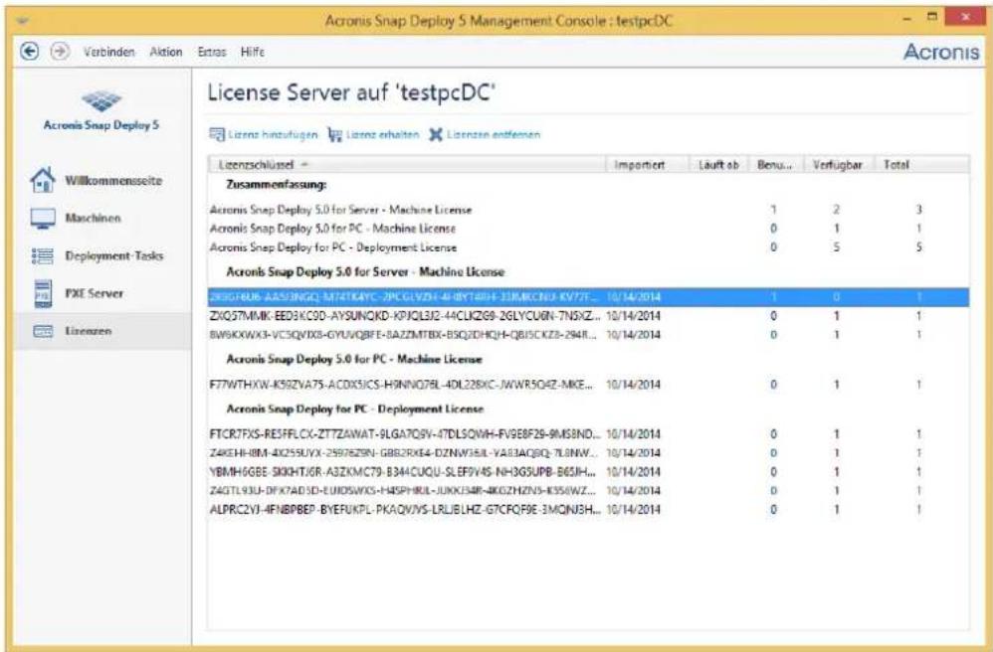Select summary row for PC - Deployment License
The width and height of the screenshot is (993, 652).
[x=588, y=247]
